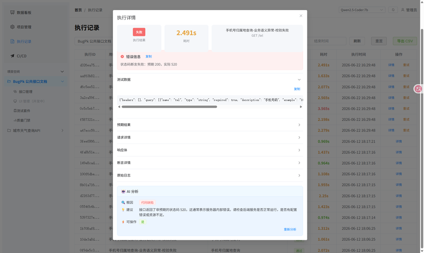Click the left arrow of the test data scrollbar

[119, 107]
